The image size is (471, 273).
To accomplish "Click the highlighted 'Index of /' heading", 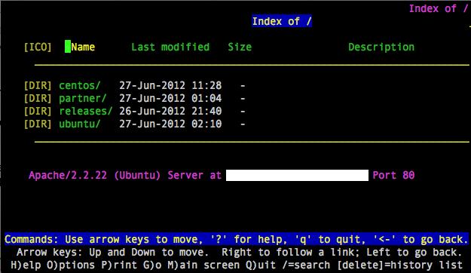I will tap(282, 21).
